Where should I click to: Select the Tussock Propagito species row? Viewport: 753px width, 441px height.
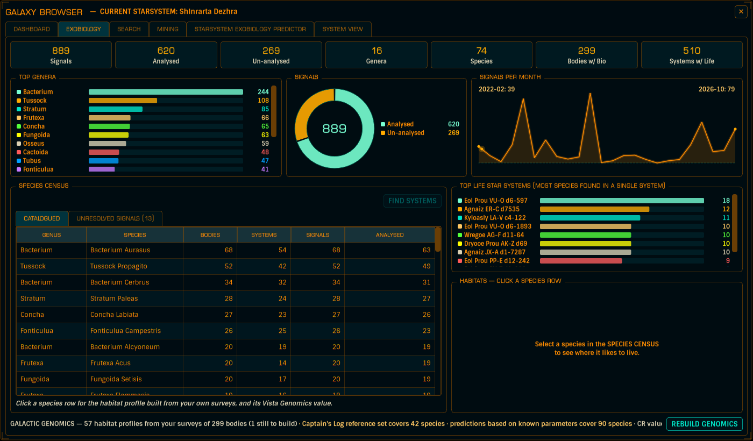pos(226,266)
